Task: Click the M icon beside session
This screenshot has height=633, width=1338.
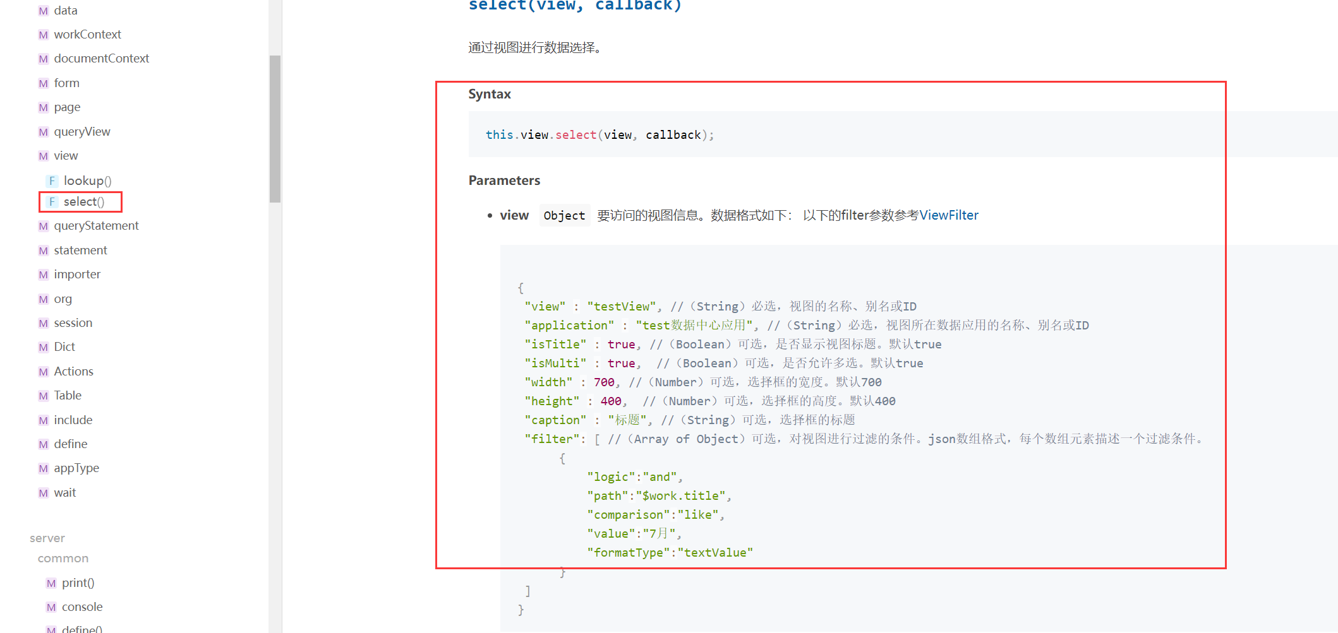Action: [x=43, y=323]
